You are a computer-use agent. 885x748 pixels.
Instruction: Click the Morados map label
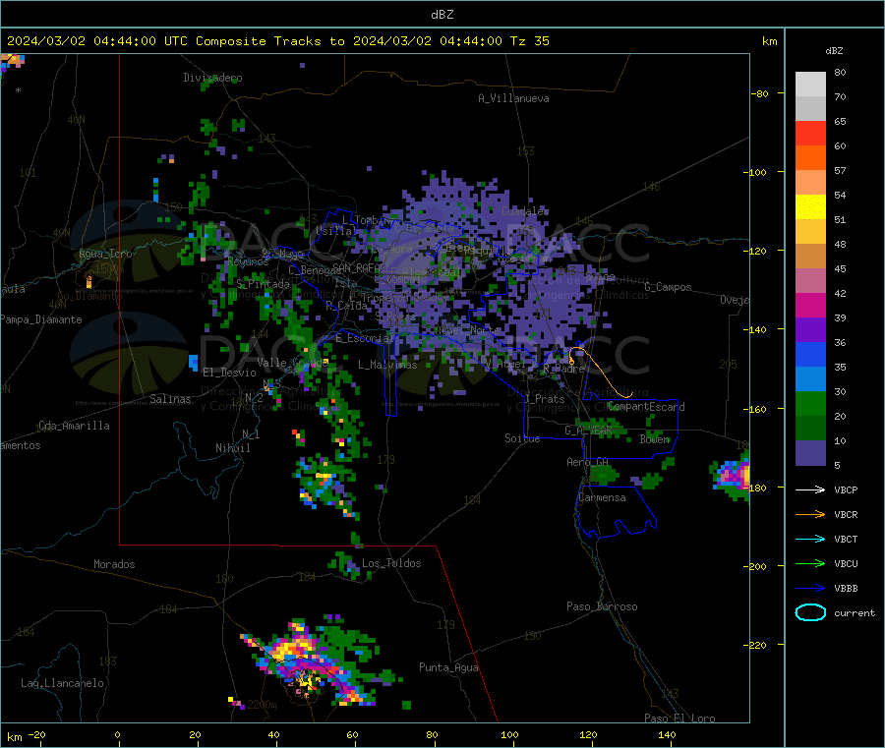tap(114, 564)
